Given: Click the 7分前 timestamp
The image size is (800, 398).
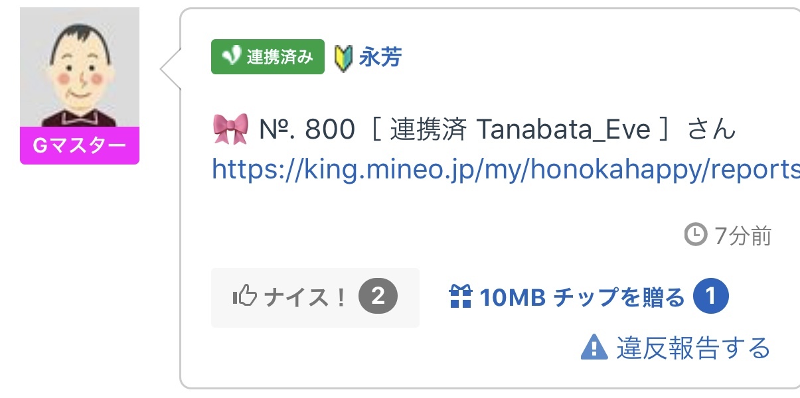Looking at the screenshot, I should pos(742,235).
